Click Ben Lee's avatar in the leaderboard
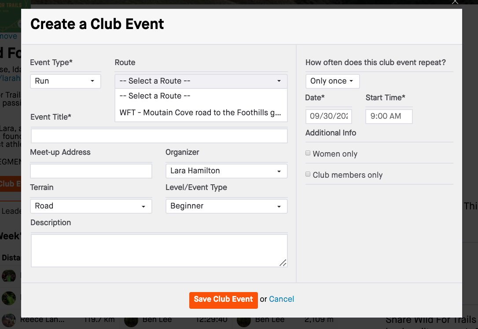The height and width of the screenshot is (329, 478). click(131, 320)
